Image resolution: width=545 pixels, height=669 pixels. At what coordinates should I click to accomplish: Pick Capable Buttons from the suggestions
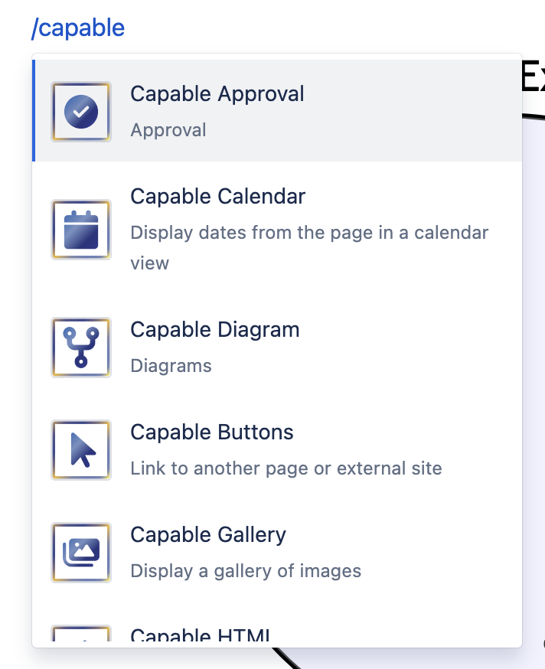click(x=212, y=432)
